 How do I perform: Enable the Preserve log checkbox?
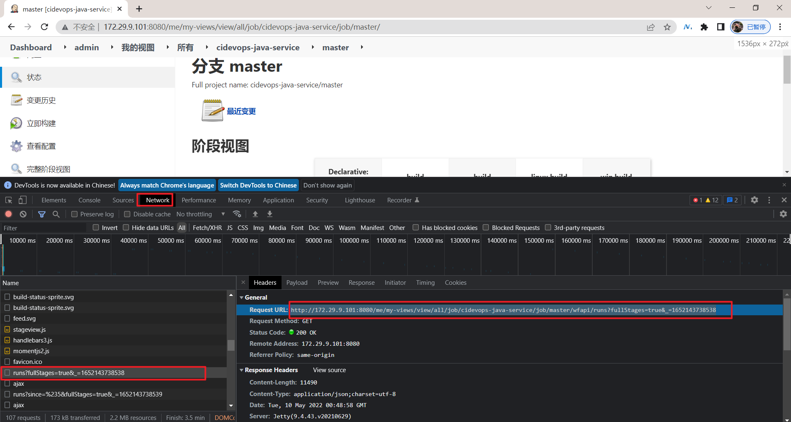74,214
